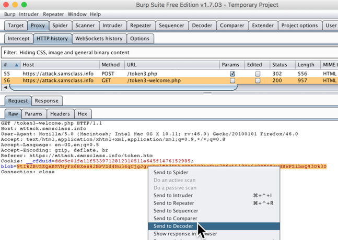The image size is (338, 240).
Task: Switch to the Decoder tab
Action: pos(202,26)
